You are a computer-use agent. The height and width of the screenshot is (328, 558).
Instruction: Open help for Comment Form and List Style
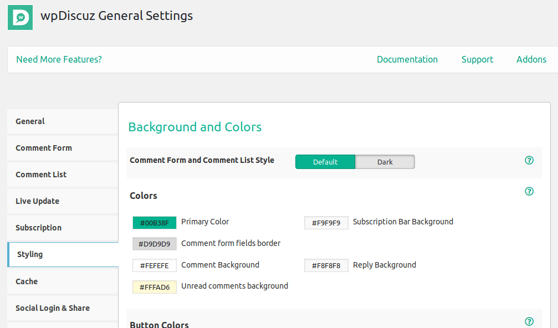pyautogui.click(x=529, y=161)
